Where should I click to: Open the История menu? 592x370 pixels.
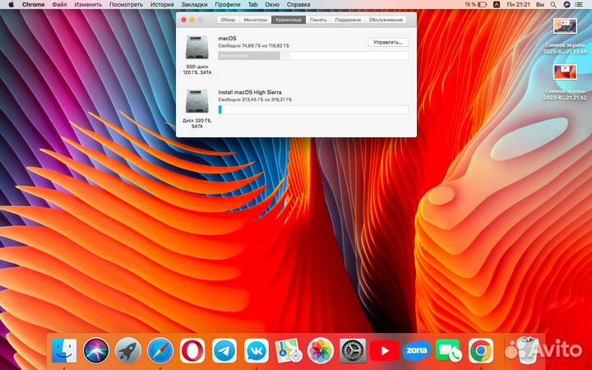coord(162,5)
